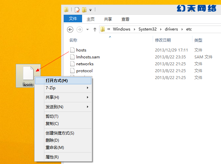Go back with the Back arrow button
The width and height of the screenshot is (221, 164).
click(x=70, y=29)
